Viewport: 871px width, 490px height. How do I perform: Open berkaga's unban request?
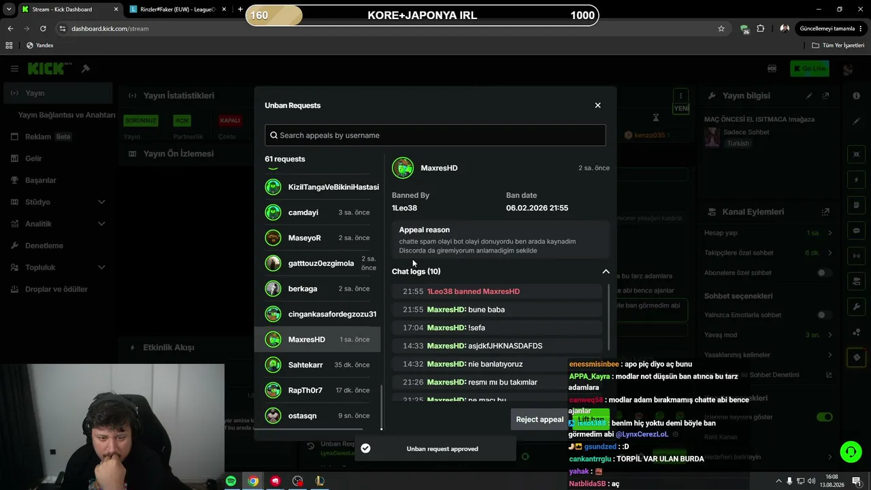(317, 289)
